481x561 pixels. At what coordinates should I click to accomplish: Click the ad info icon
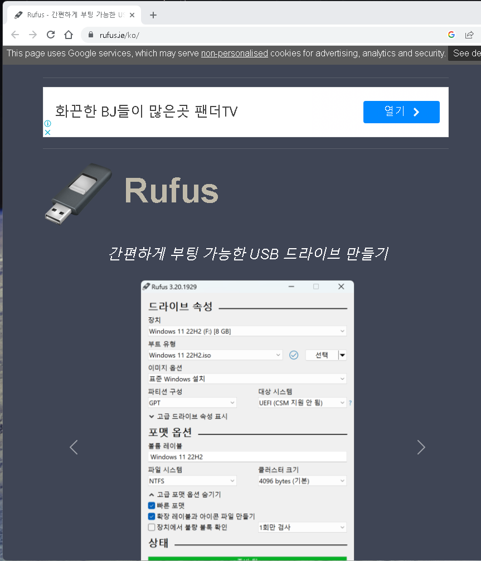coord(47,124)
